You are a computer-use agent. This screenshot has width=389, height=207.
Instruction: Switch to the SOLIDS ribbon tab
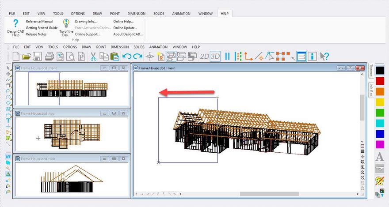point(159,14)
